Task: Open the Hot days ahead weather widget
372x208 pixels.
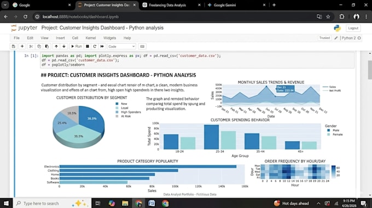Action: coord(292,203)
